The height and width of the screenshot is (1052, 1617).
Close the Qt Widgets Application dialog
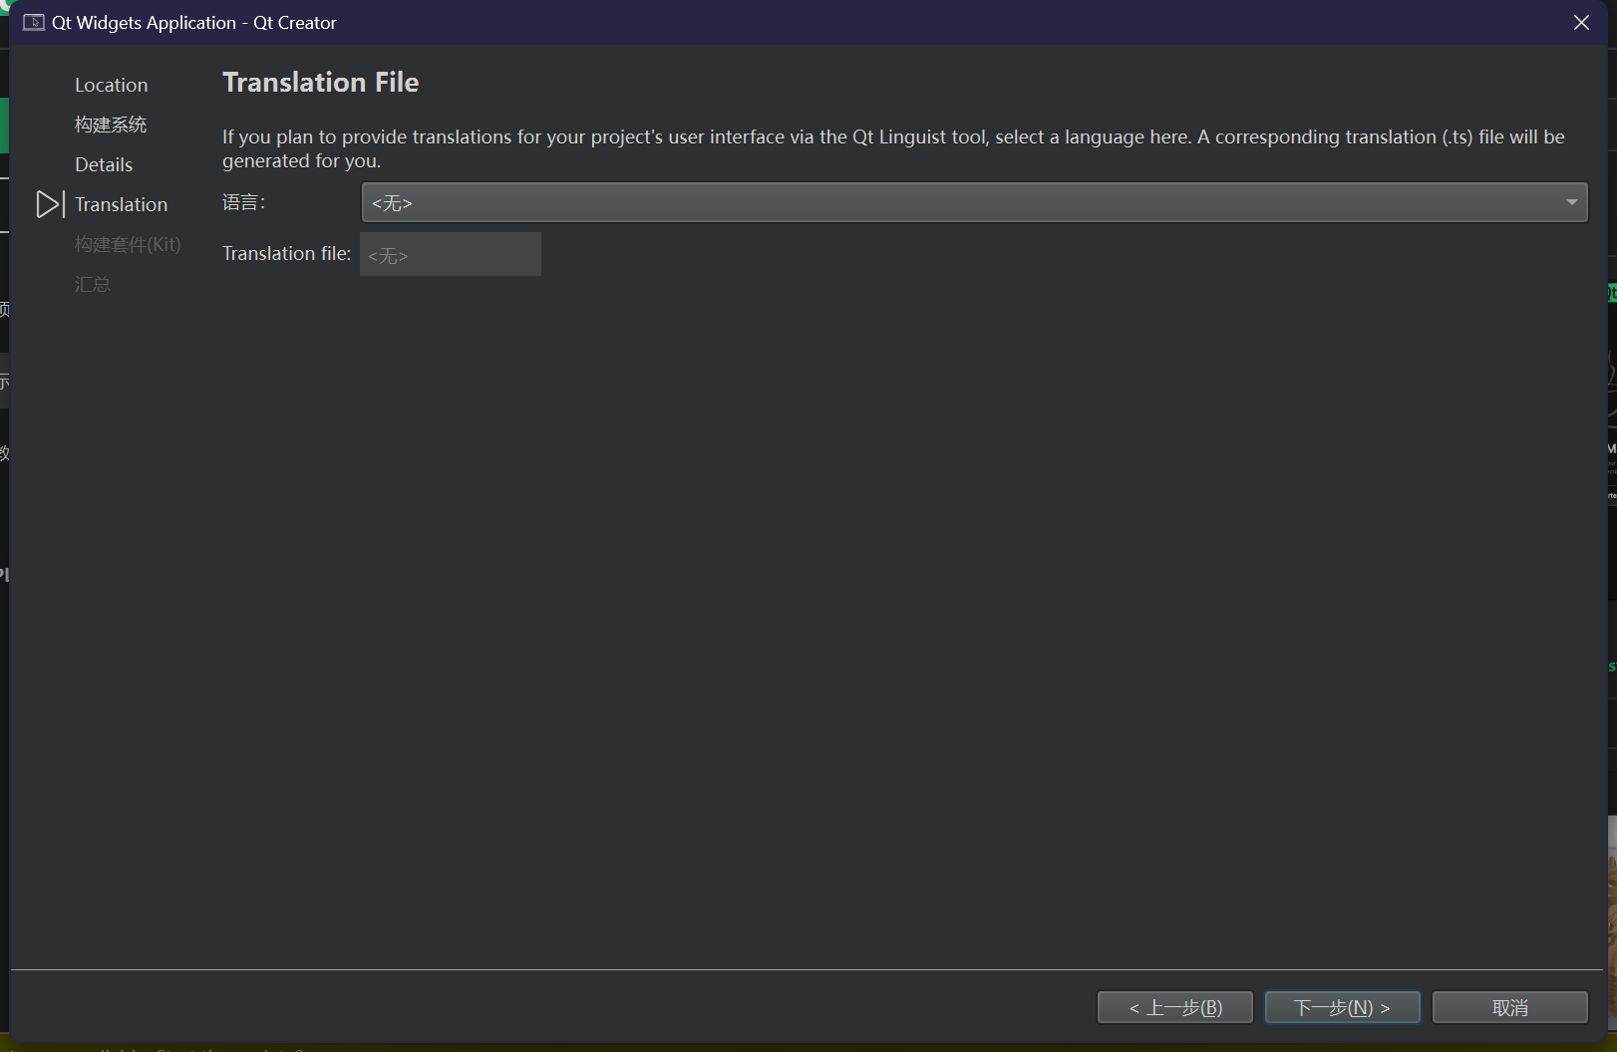pos(1581,22)
